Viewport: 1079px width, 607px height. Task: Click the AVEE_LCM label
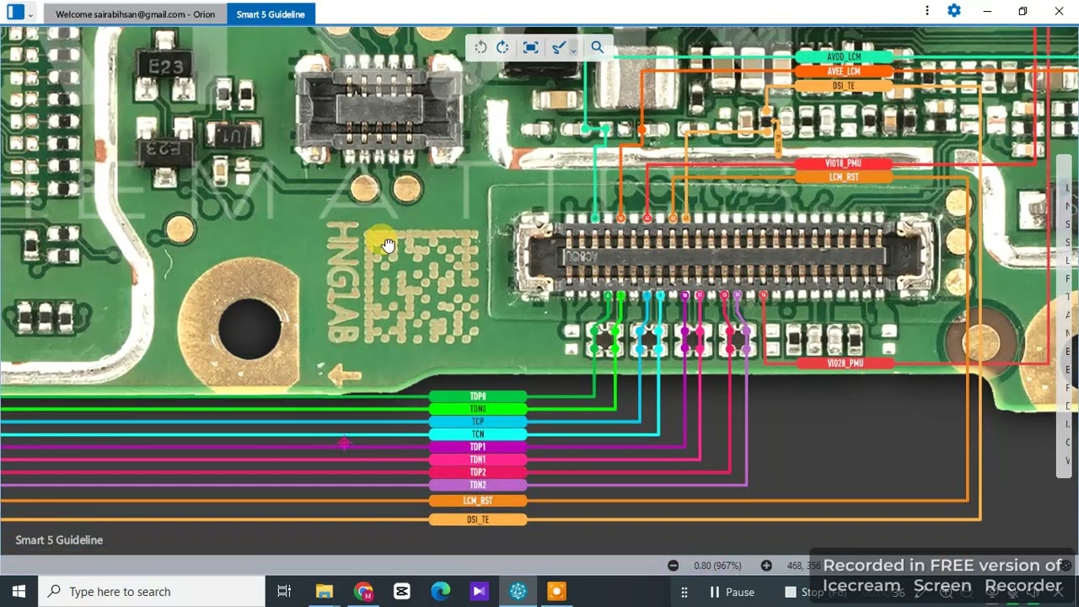pyautogui.click(x=844, y=72)
